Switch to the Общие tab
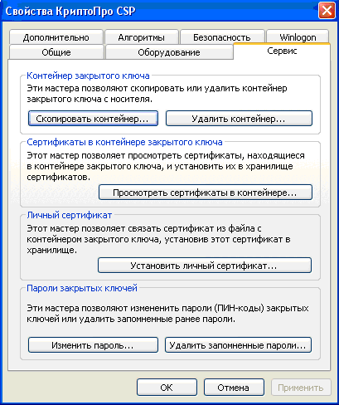The image size is (339, 405). click(x=56, y=52)
